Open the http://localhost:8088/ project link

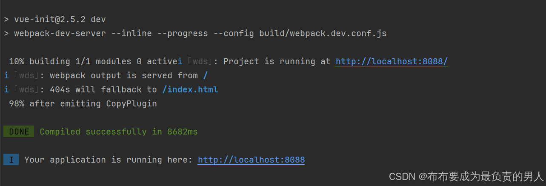coord(392,61)
